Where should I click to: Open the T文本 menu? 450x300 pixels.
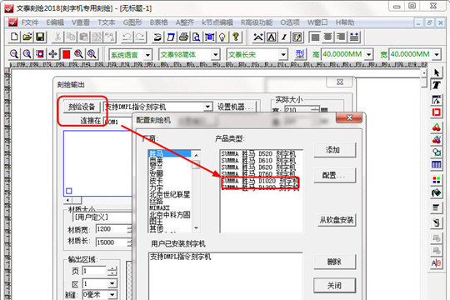coord(107,22)
